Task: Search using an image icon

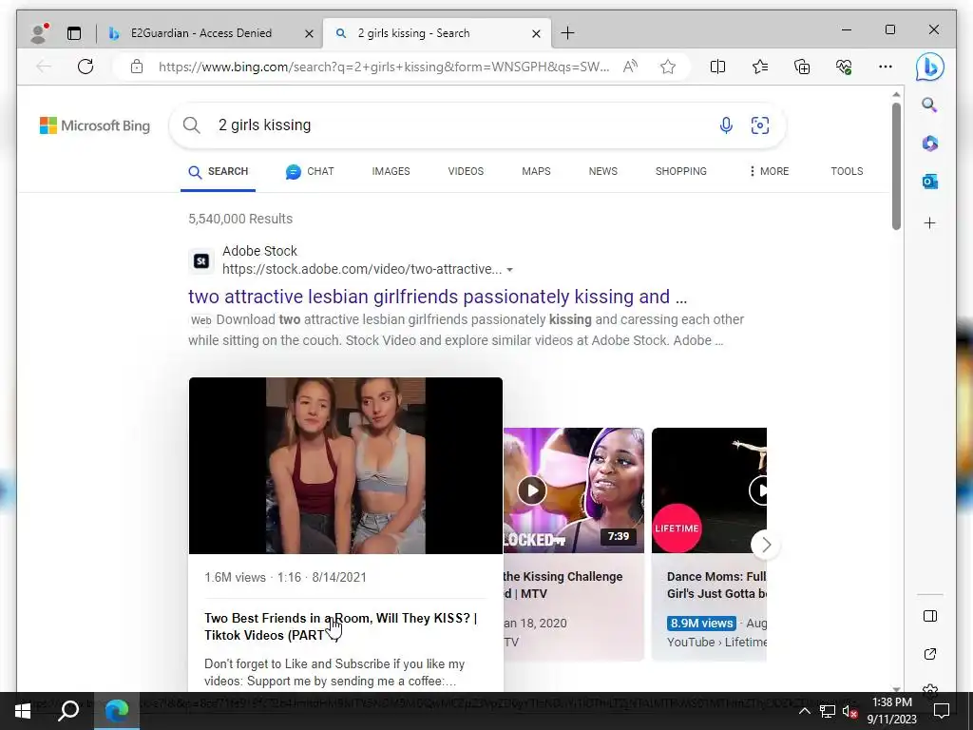Action: tap(759, 125)
